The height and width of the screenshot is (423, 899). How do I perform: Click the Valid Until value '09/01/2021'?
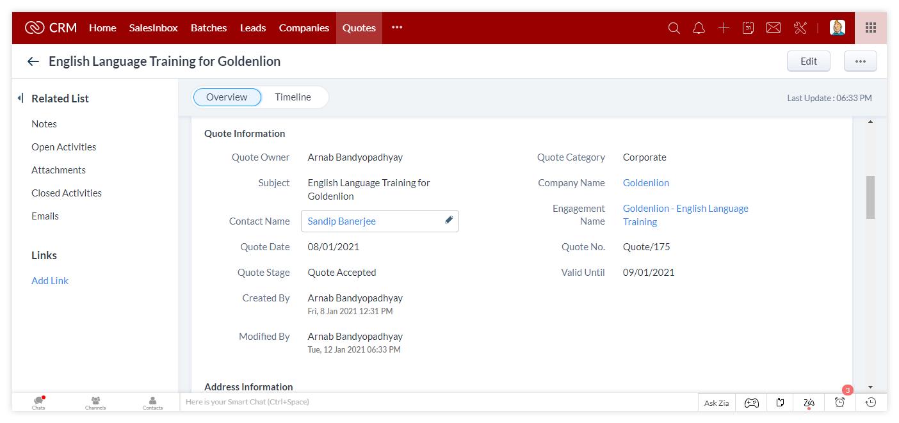tap(649, 273)
